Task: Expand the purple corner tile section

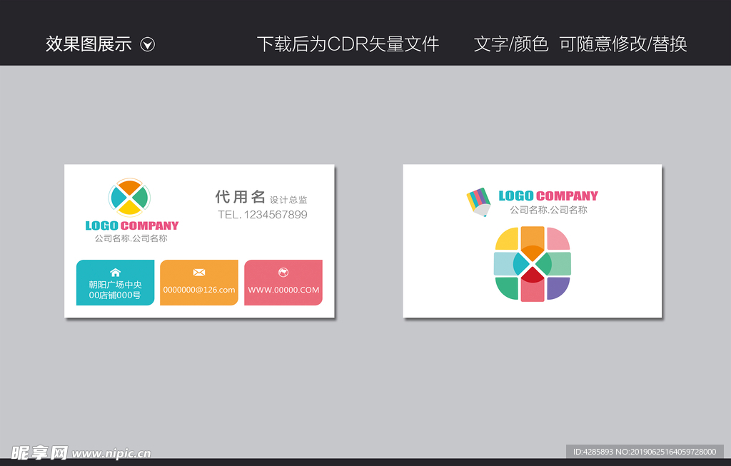Action: pos(558,288)
